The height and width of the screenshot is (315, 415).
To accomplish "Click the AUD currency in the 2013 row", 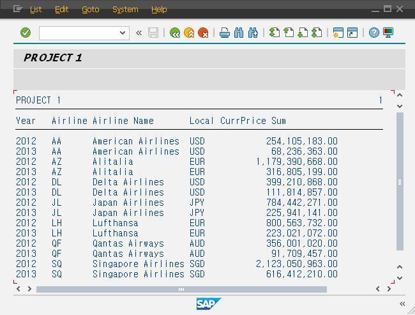I will (x=197, y=254).
